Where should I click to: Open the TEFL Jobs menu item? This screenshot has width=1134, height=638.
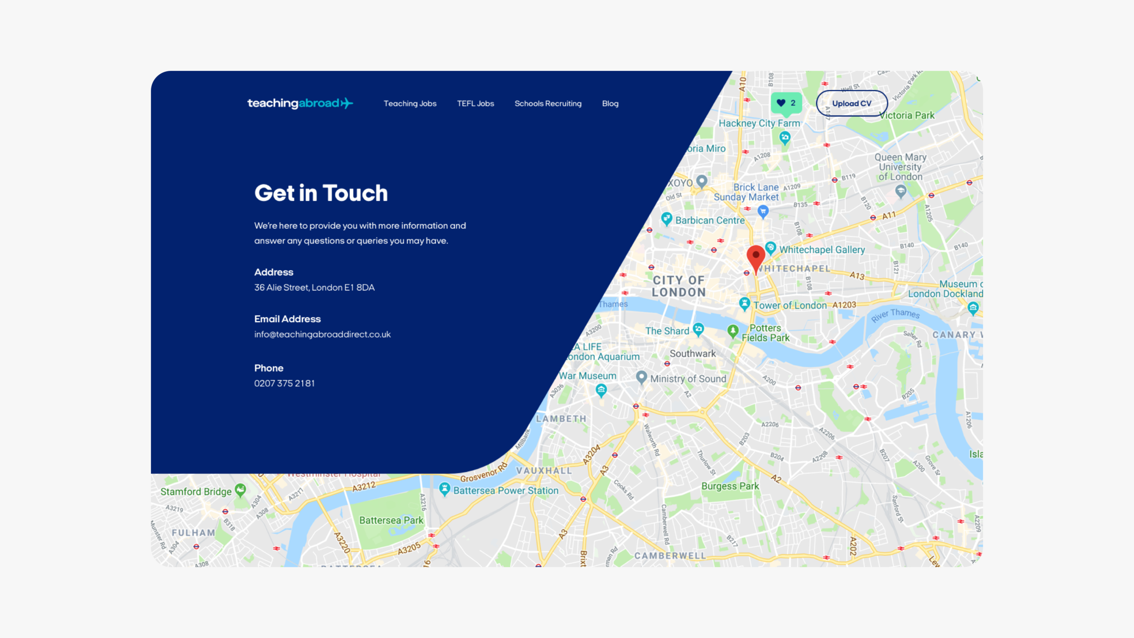tap(475, 103)
